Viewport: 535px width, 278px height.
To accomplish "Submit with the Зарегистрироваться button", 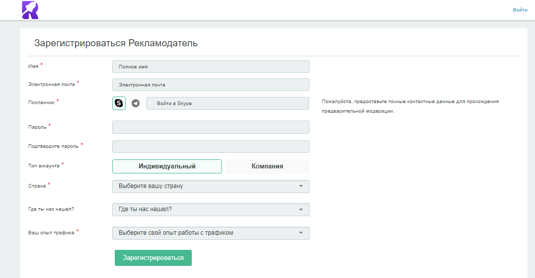I will click(153, 258).
